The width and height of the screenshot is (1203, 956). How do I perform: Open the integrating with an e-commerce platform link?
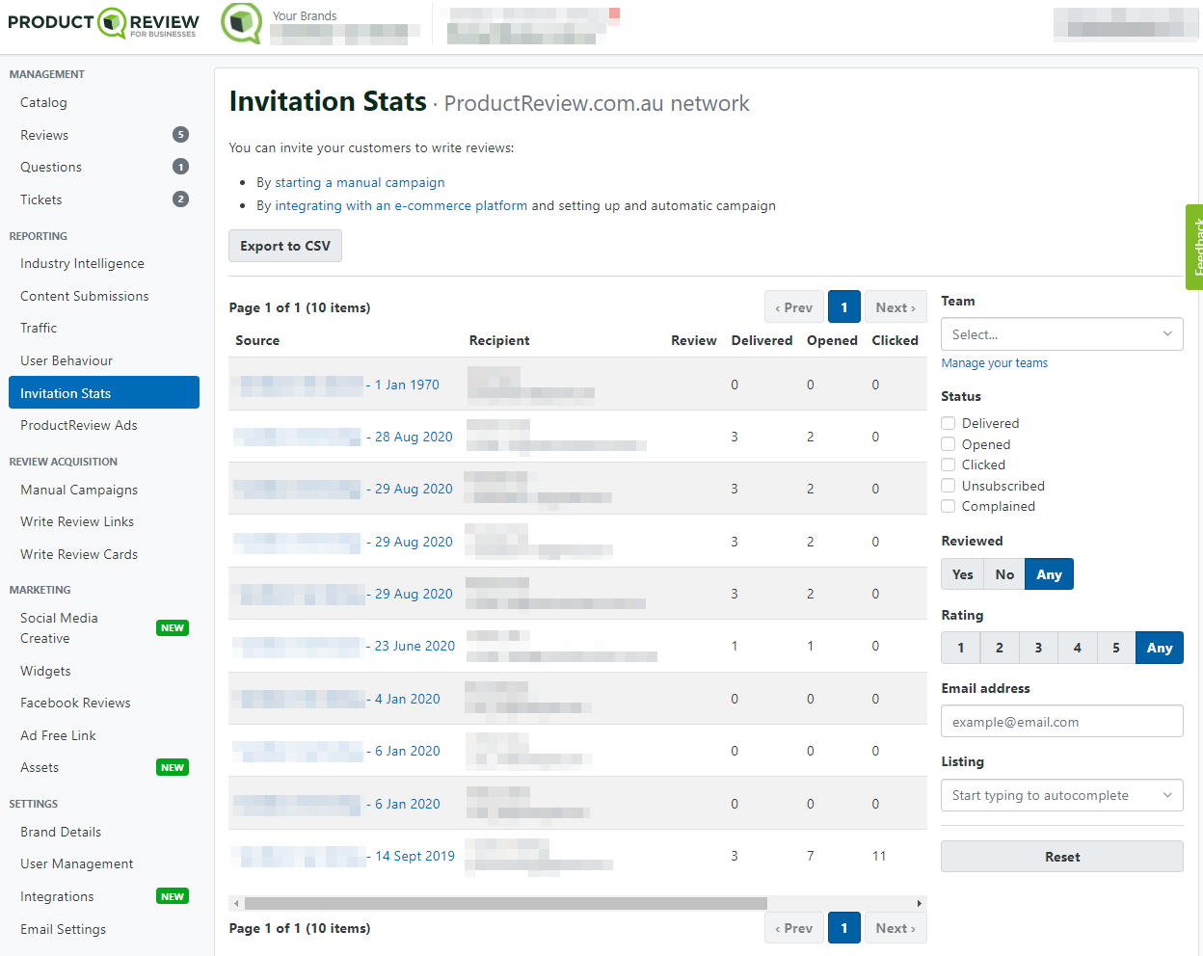[x=401, y=205]
